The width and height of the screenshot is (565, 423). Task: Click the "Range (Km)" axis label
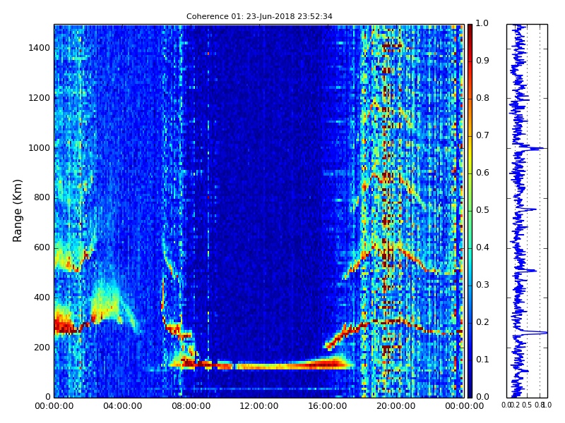pyautogui.click(x=17, y=211)
